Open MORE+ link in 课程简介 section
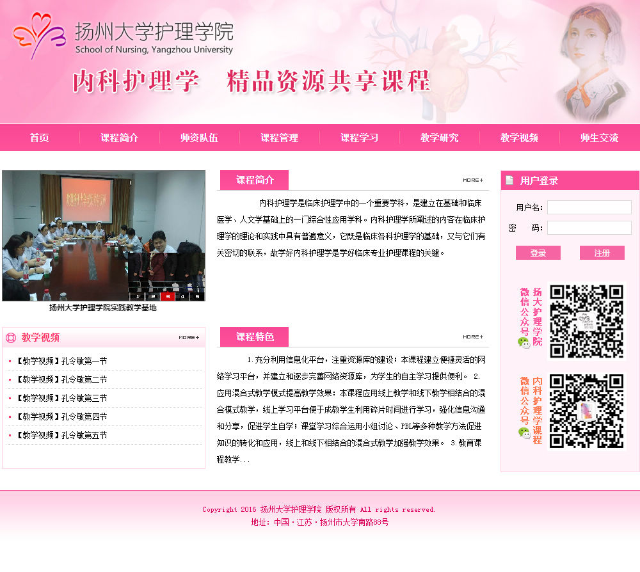Viewport: 640px width, 572px height. pyautogui.click(x=473, y=180)
